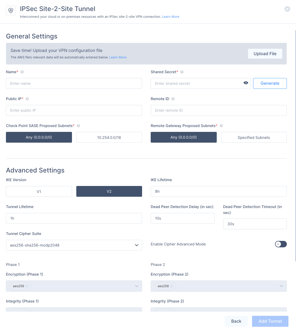The width and height of the screenshot is (296, 334).
Task: Click the General Settings heading
Action: [32, 36]
